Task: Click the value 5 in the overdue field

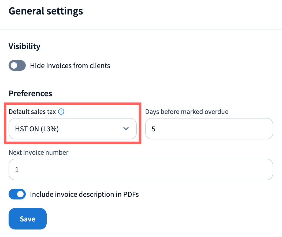Action: [153, 129]
